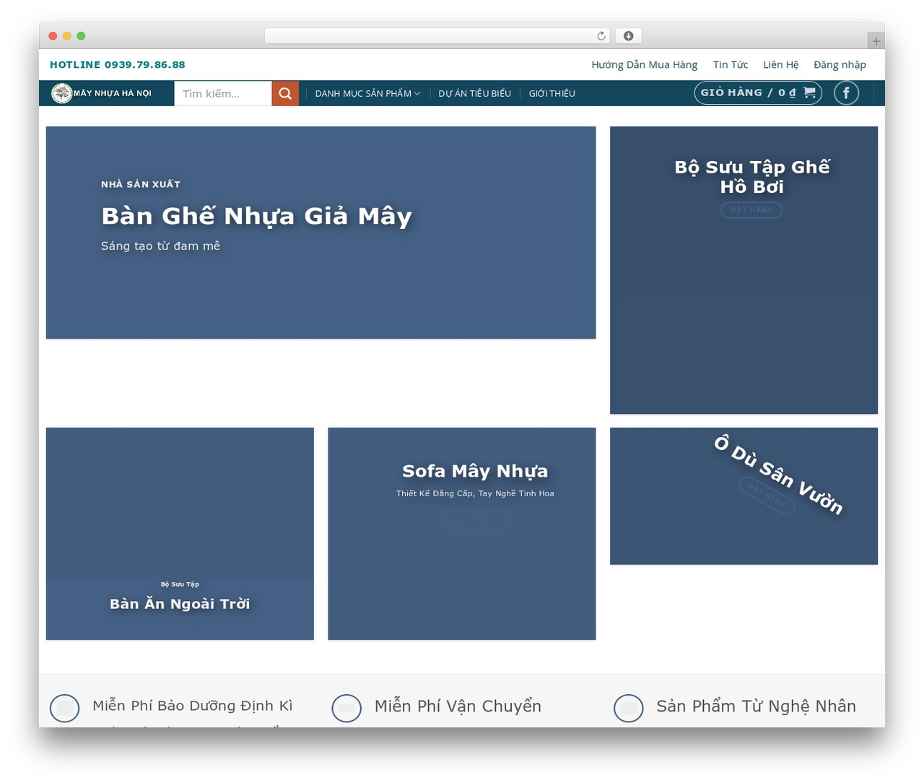The height and width of the screenshot is (783, 924).
Task: Click Đặt Hàng under Ô Dù Sân Vườn
Action: tap(767, 496)
